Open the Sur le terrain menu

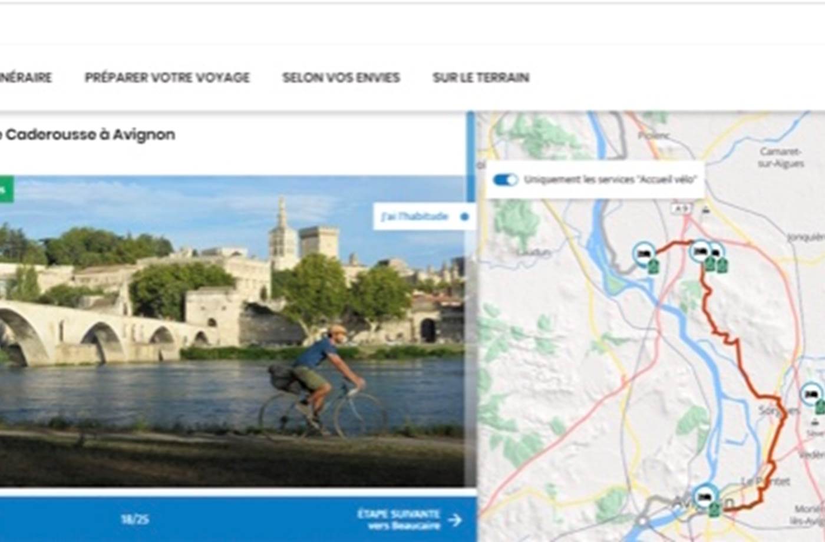(481, 78)
